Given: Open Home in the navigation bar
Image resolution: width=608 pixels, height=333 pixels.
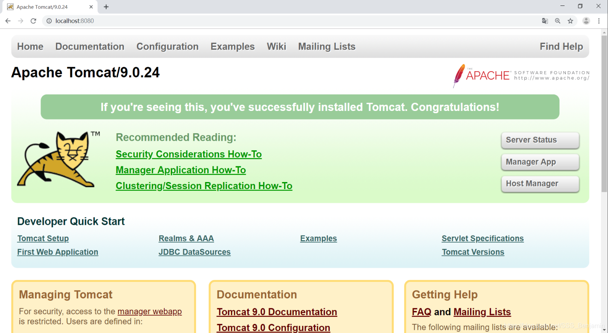Looking at the screenshot, I should click(30, 46).
